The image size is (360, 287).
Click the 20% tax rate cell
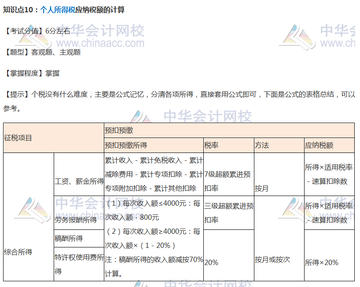tap(229, 255)
